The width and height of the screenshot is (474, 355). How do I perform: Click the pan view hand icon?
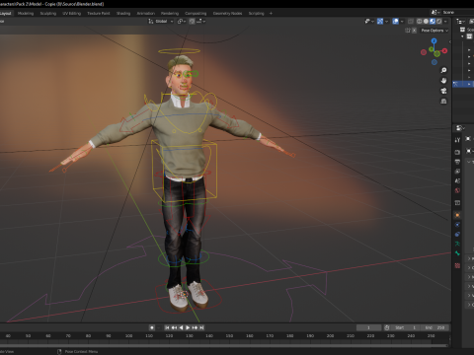(x=443, y=80)
